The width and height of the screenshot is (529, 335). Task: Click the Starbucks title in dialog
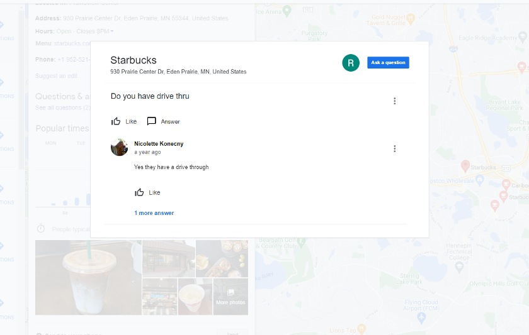click(x=134, y=60)
